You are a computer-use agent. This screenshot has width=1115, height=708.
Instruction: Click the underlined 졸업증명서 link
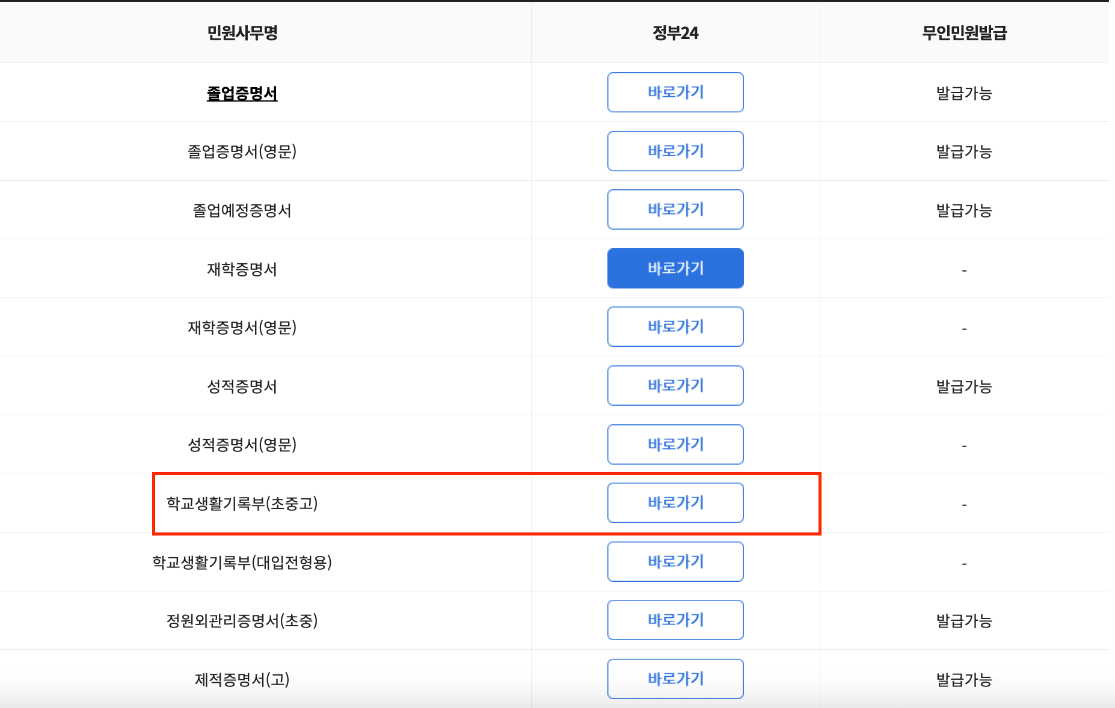point(241,93)
